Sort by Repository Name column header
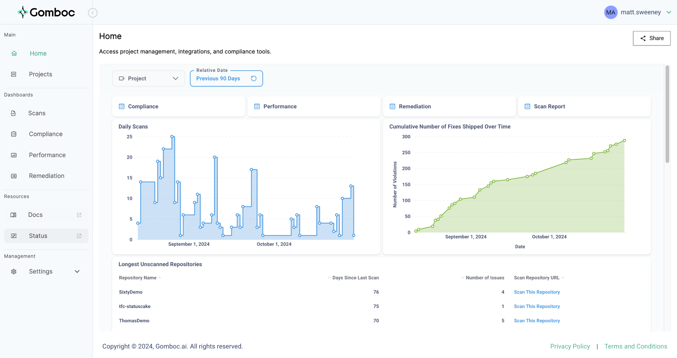Screen dimensions: 677x358 pyautogui.click(x=138, y=278)
